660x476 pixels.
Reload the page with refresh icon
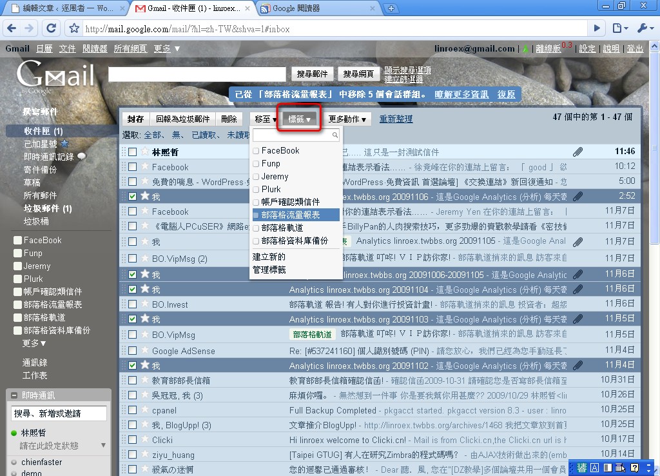(51, 28)
